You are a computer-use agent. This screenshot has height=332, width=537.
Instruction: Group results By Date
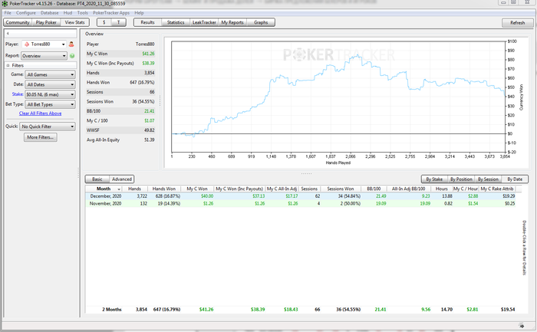(x=515, y=179)
